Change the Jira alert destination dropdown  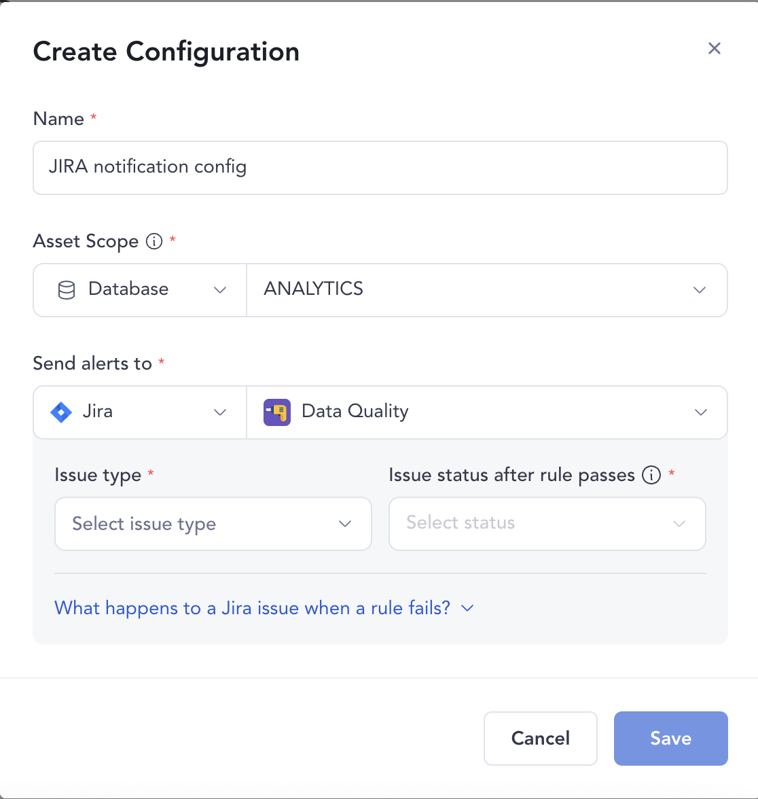(x=139, y=412)
